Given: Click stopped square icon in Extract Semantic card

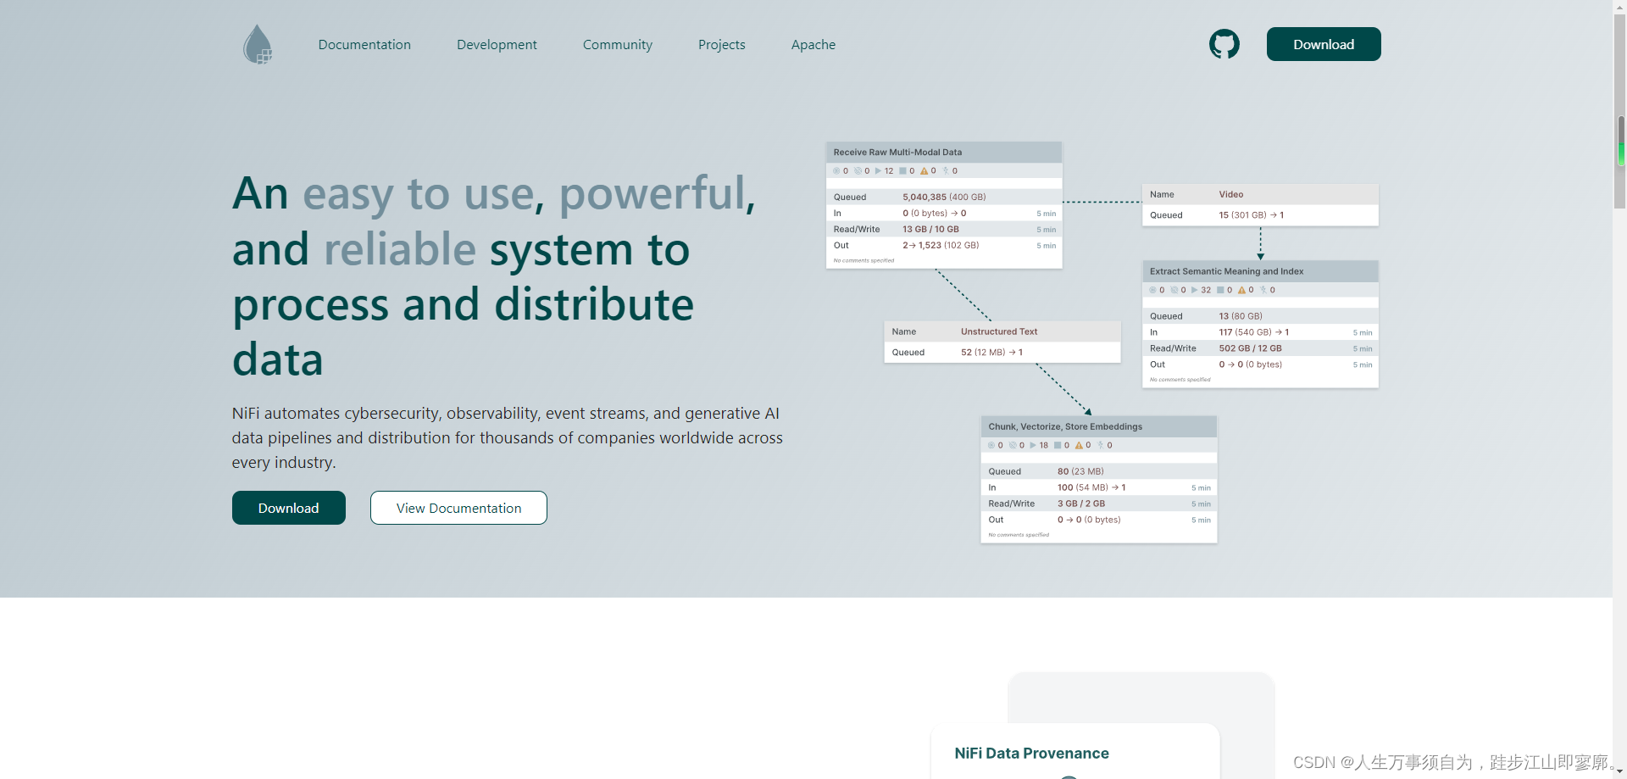Looking at the screenshot, I should [x=1220, y=290].
